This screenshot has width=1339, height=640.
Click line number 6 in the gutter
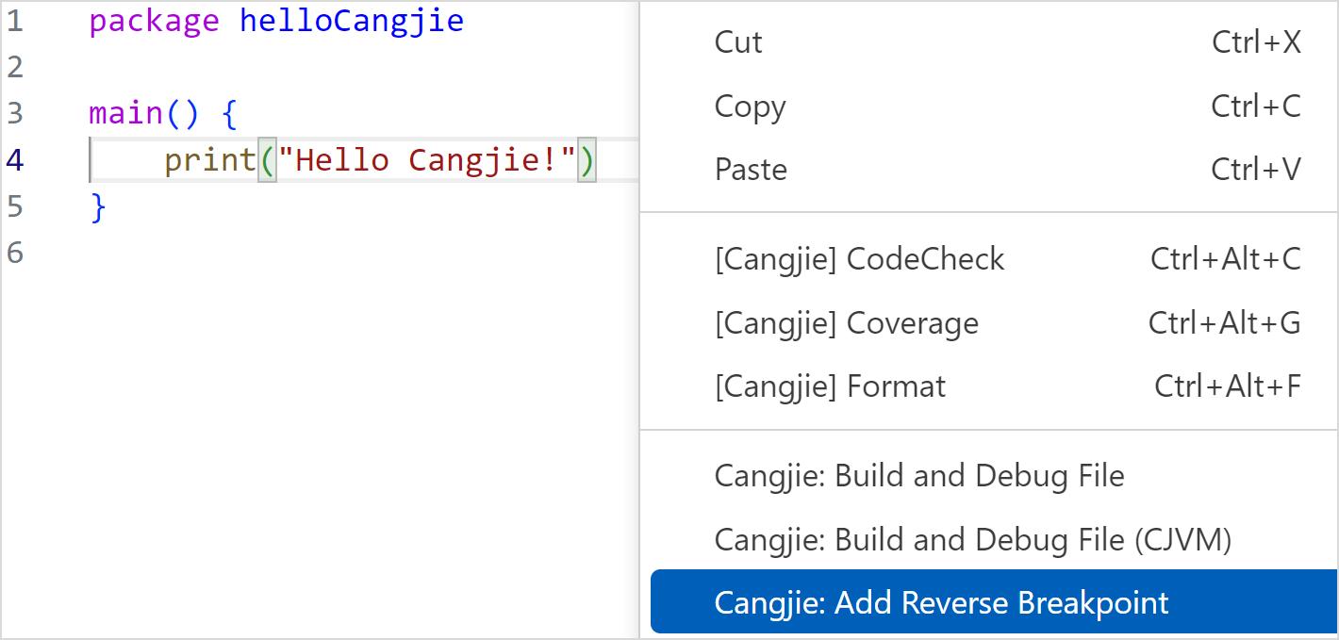click(15, 253)
